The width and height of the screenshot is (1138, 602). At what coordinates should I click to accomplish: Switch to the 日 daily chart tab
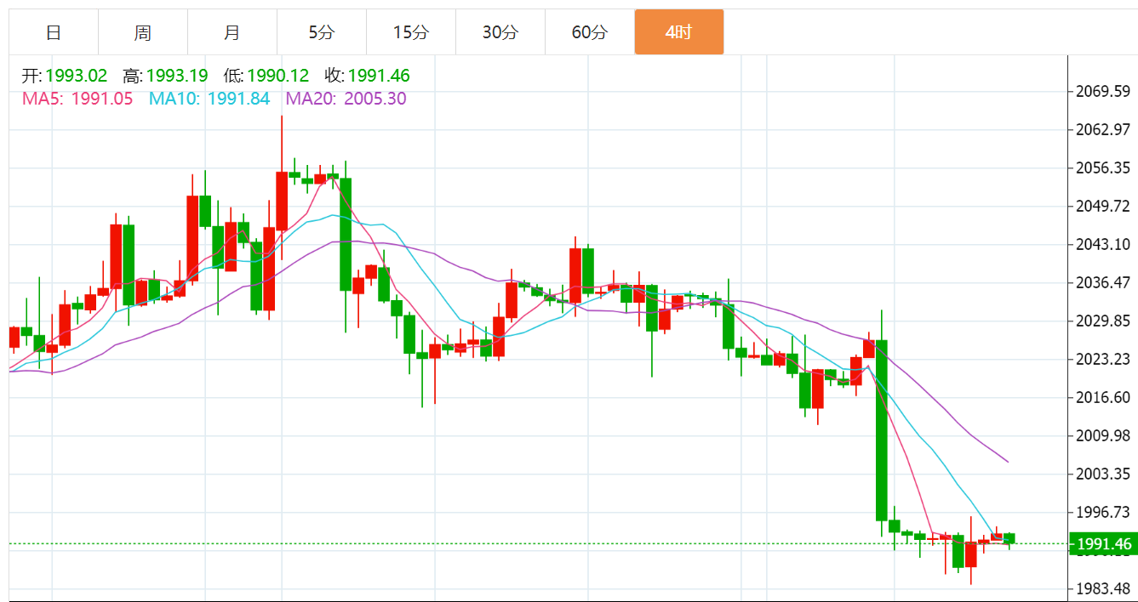(x=54, y=32)
